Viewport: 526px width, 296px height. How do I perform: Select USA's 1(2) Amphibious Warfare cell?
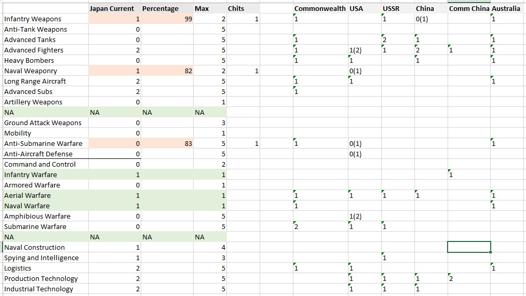point(365,217)
